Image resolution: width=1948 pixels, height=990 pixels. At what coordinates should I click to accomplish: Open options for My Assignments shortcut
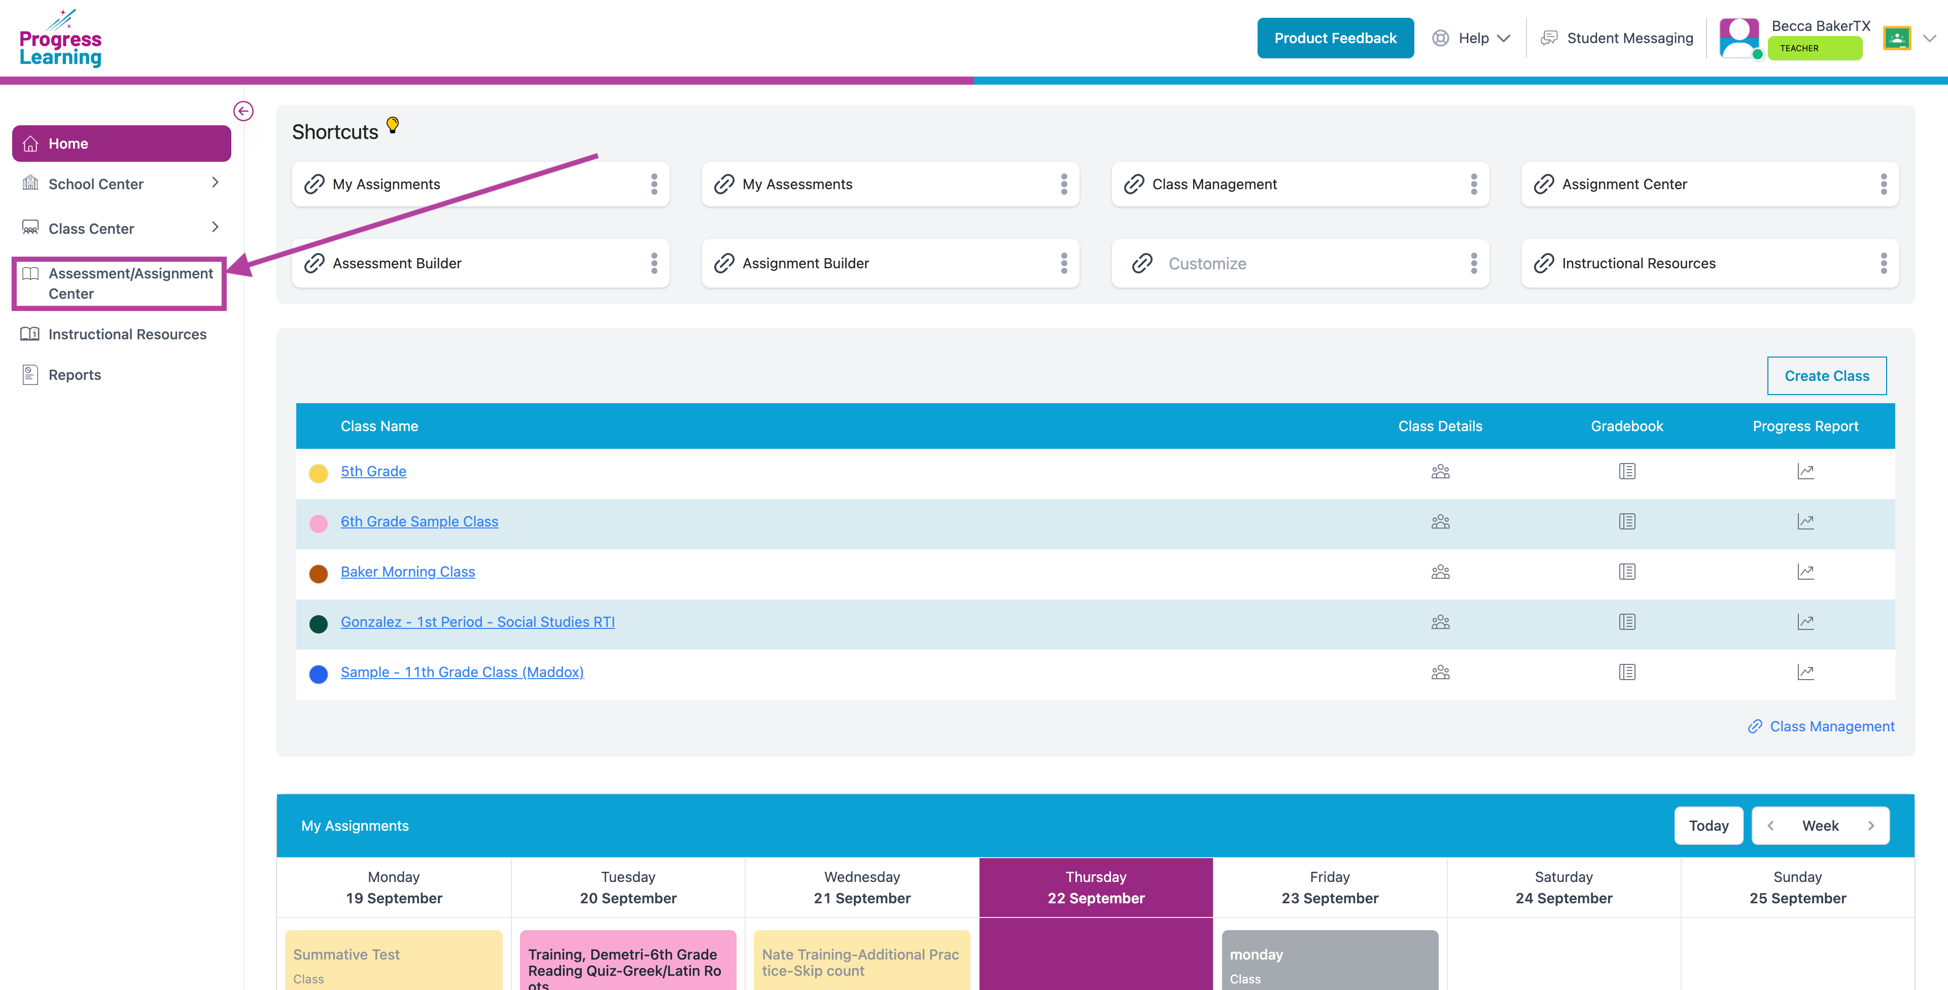(654, 184)
